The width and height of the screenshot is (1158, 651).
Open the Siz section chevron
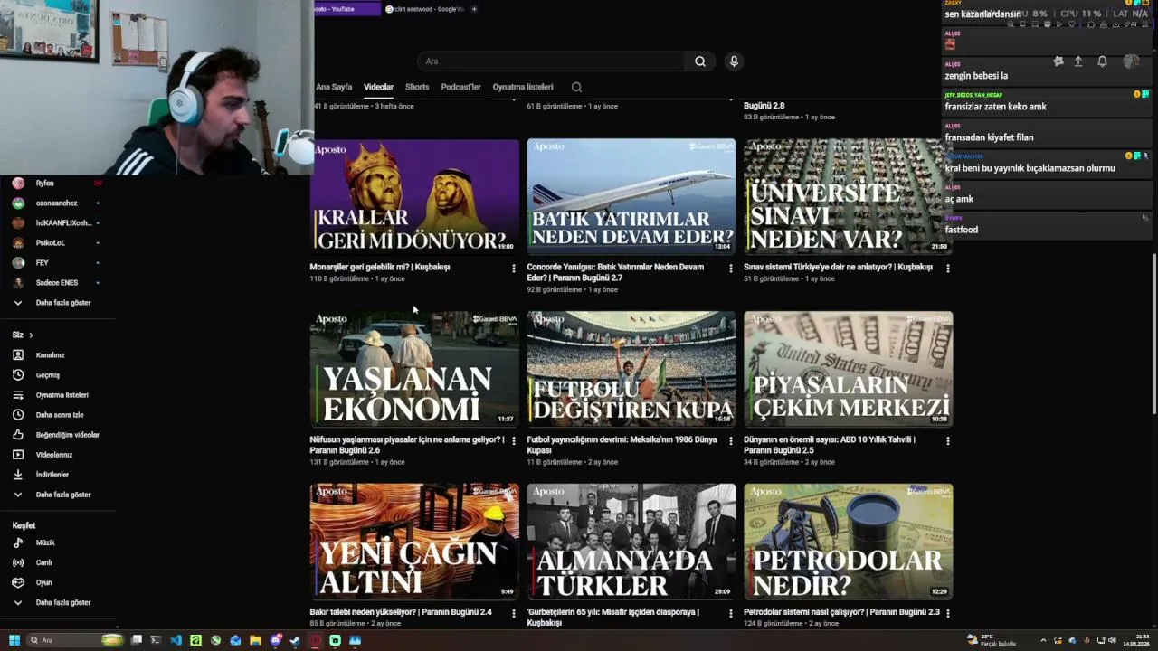click(x=31, y=335)
